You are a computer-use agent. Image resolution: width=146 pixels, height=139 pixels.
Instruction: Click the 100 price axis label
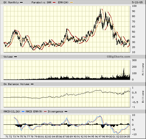[134, 6]
